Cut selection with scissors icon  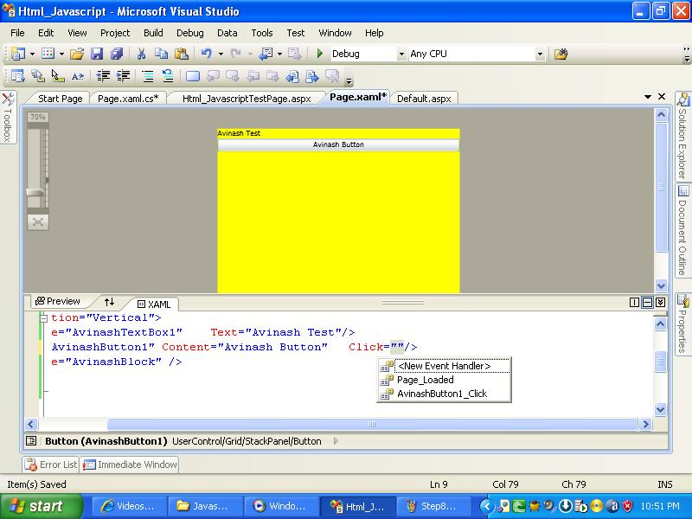click(x=141, y=54)
